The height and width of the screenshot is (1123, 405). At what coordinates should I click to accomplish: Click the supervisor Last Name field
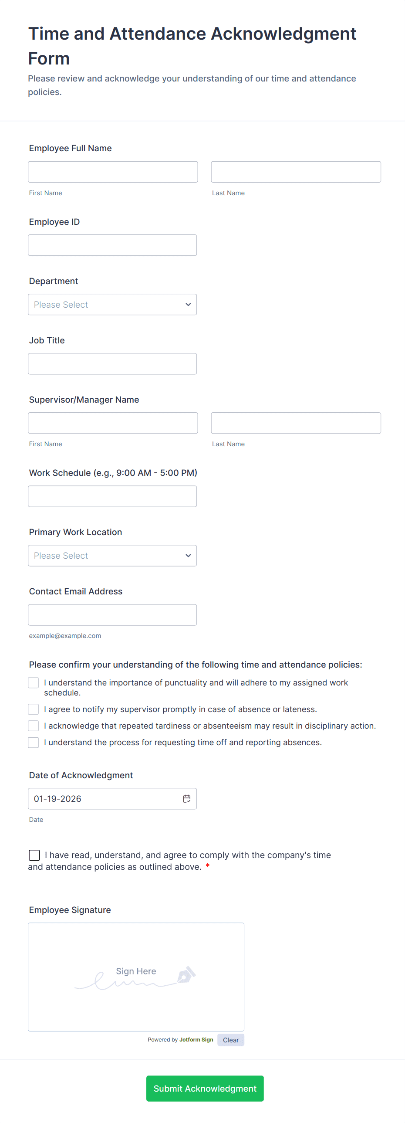296,423
